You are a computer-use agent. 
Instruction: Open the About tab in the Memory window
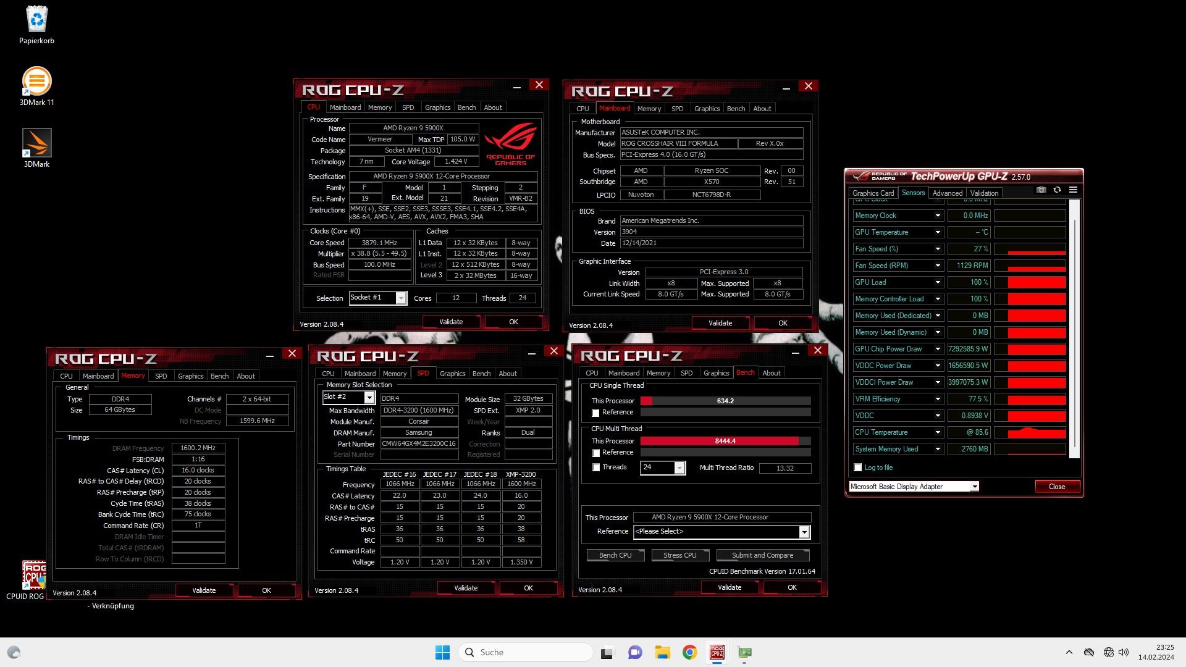point(246,376)
